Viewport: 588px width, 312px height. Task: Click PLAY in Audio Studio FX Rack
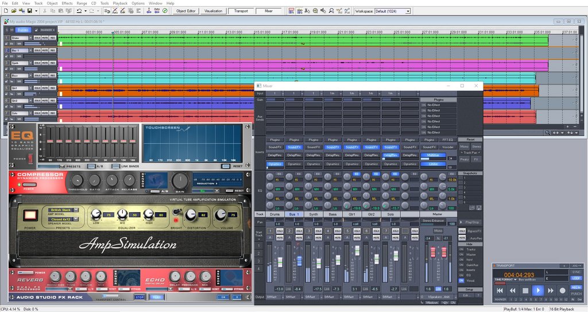click(157, 297)
